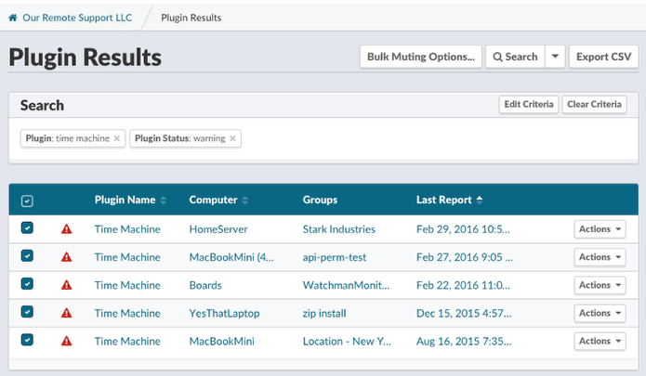This screenshot has width=646, height=376.
Task: Toggle the select-all checkbox in header
Action: tap(27, 201)
